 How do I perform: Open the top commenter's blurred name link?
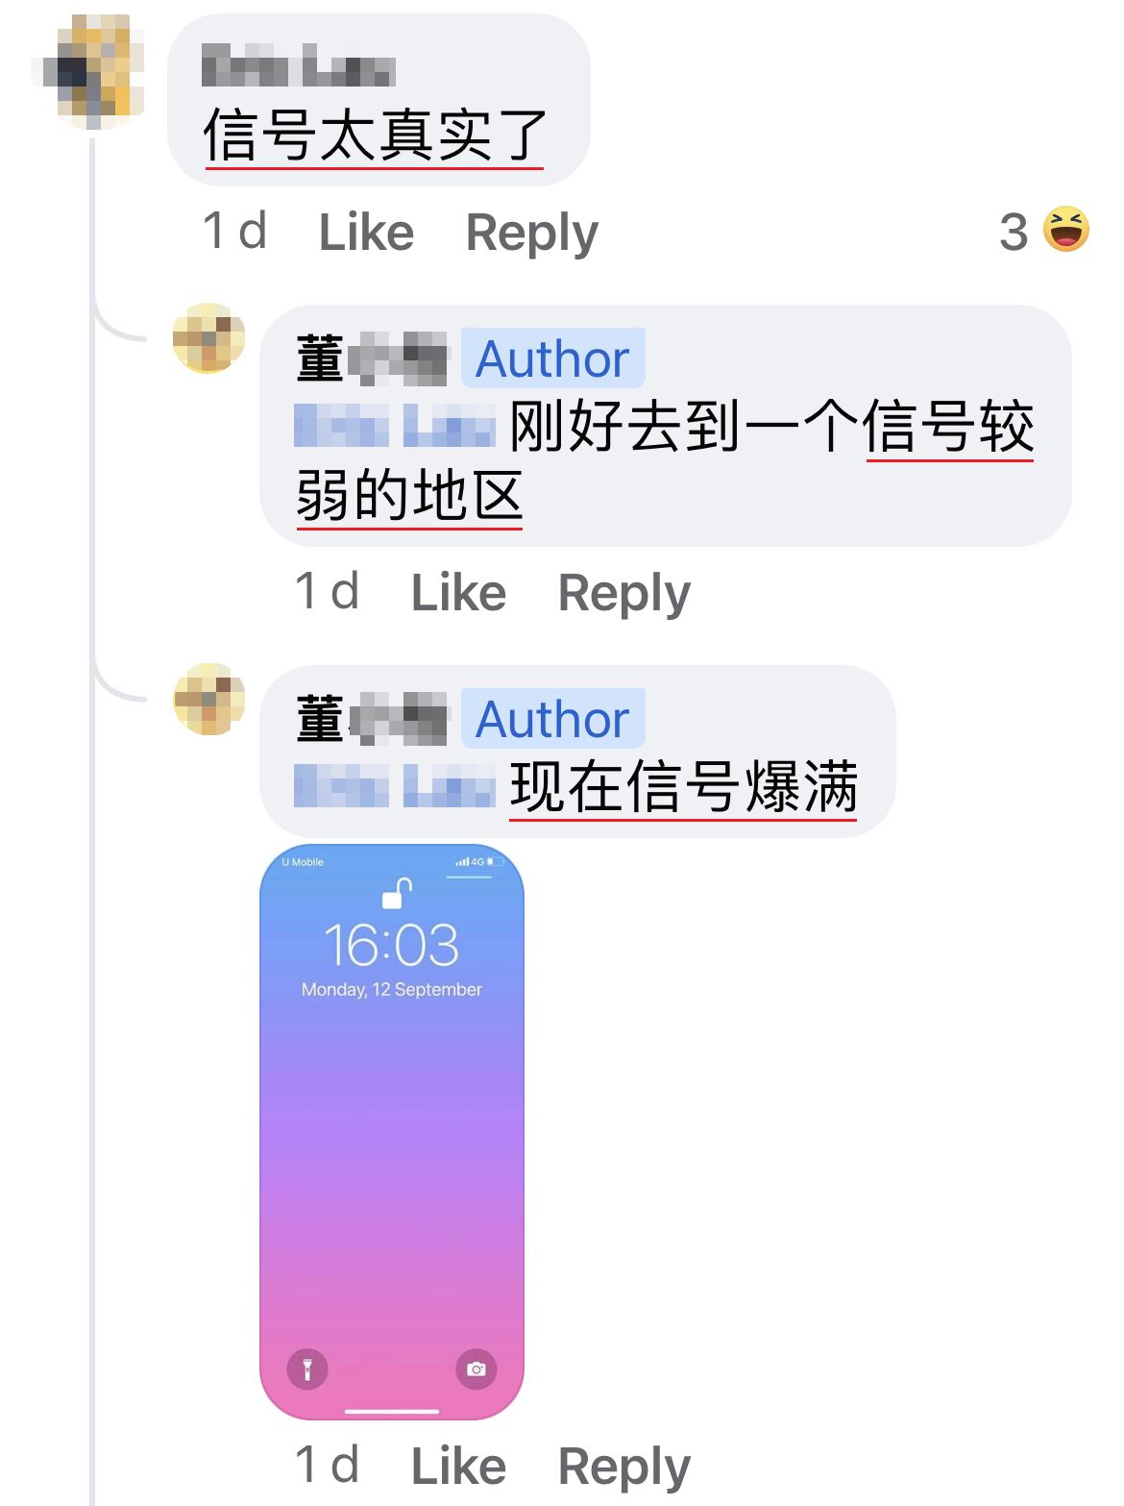pos(299,65)
